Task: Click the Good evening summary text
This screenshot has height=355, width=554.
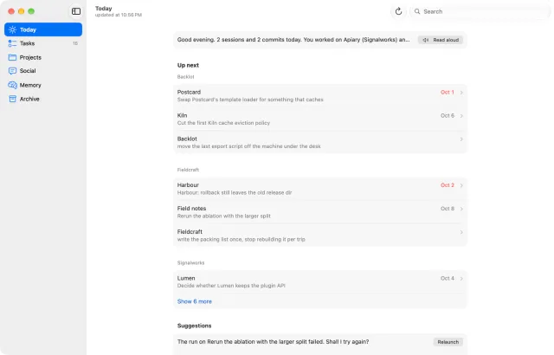Action: point(293,40)
